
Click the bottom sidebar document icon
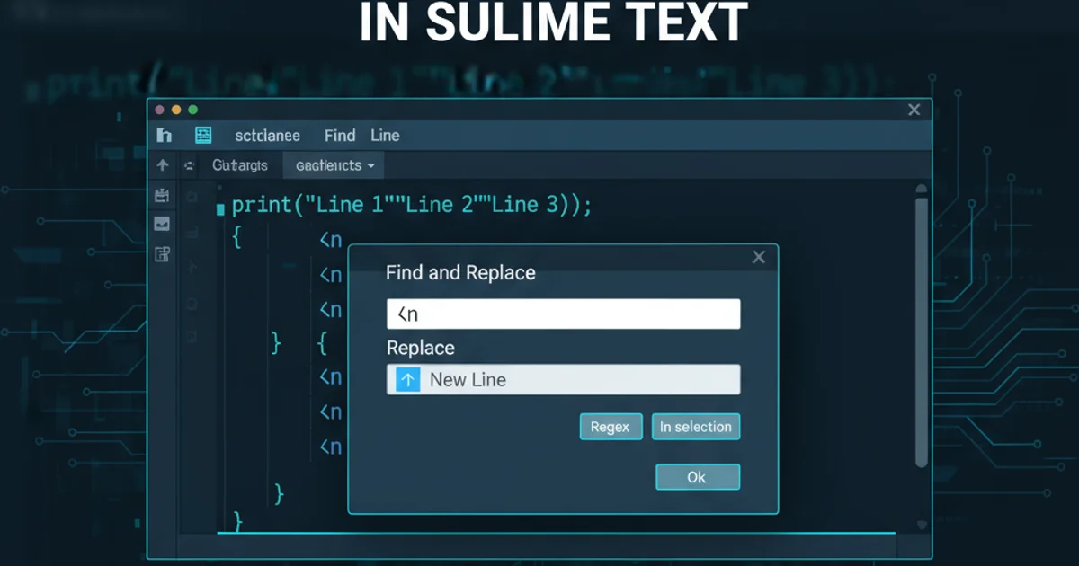163,254
